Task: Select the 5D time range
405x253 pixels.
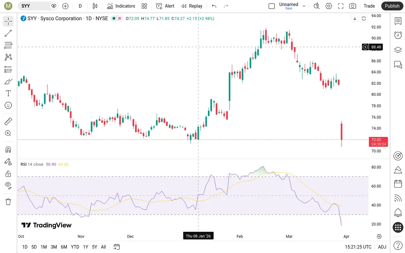Action: (x=34, y=247)
